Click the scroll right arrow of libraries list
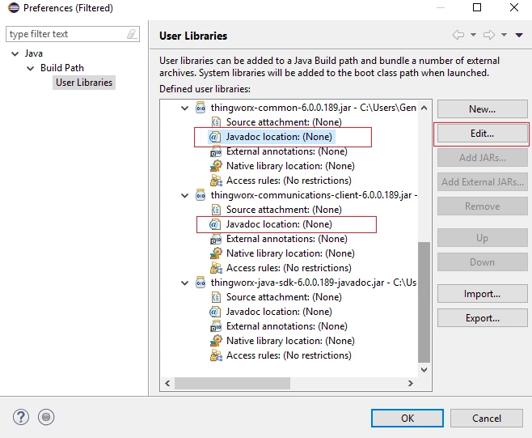Screen dimensions: 532x438 tap(411, 383)
